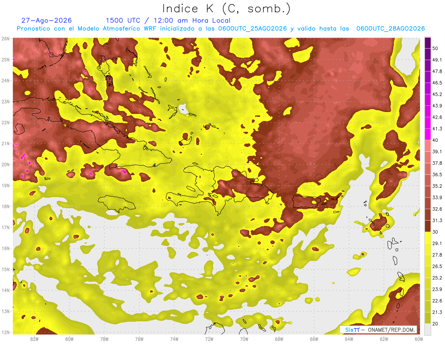Click the olive-yellow swatch between 20 and 21.3
Screen dimensions: 445x344
pos(428,318)
